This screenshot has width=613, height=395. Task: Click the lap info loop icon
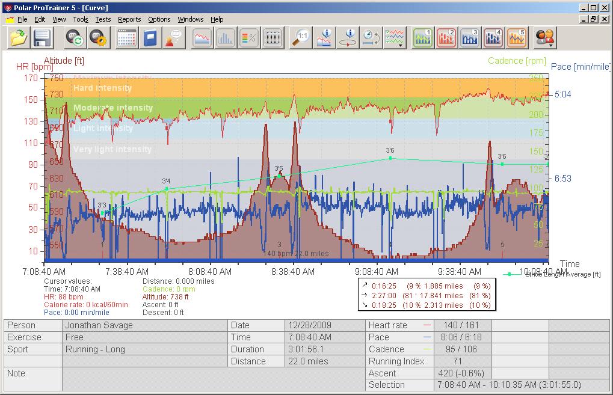pyautogui.click(x=348, y=38)
